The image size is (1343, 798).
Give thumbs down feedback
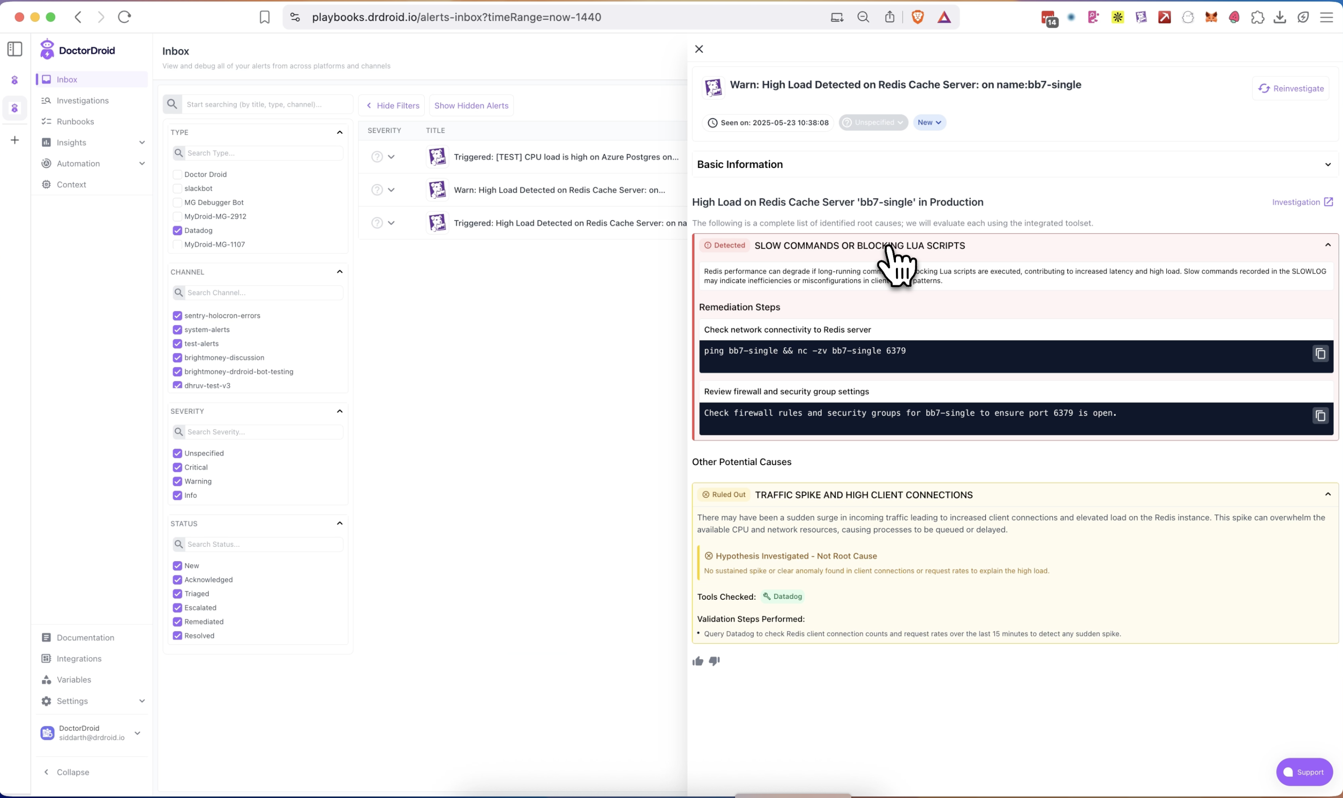[714, 661]
